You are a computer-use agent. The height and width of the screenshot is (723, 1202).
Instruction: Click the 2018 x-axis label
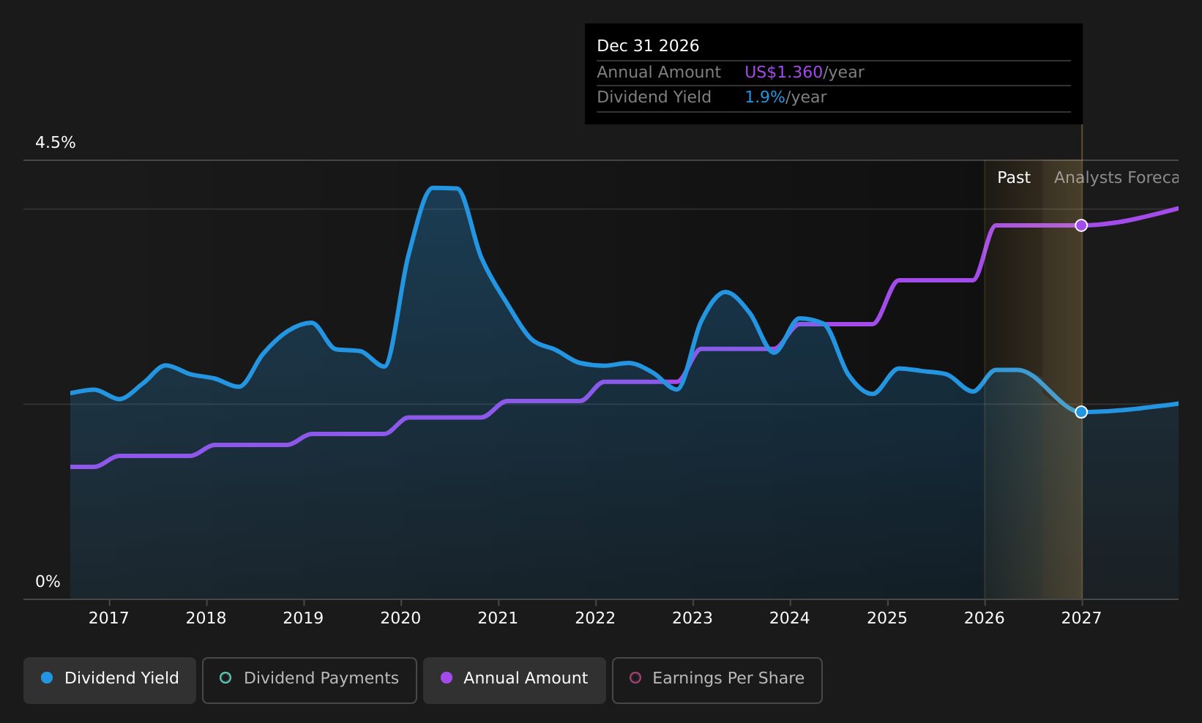[206, 618]
